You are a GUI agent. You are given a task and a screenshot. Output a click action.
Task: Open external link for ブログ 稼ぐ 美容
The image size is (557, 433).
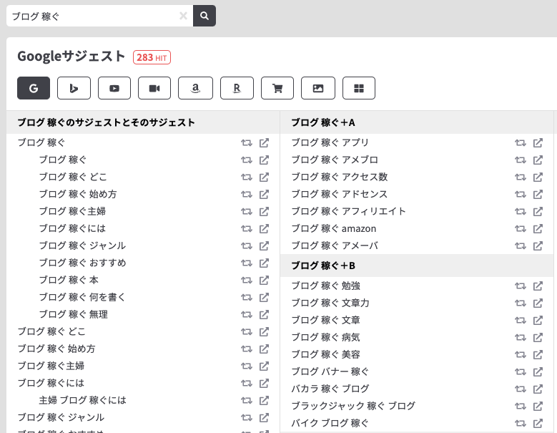[x=538, y=354]
